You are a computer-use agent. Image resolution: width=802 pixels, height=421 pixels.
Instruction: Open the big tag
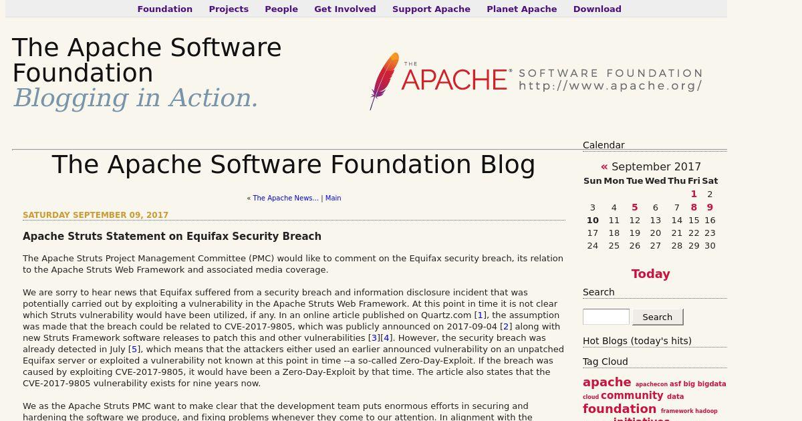(689, 384)
